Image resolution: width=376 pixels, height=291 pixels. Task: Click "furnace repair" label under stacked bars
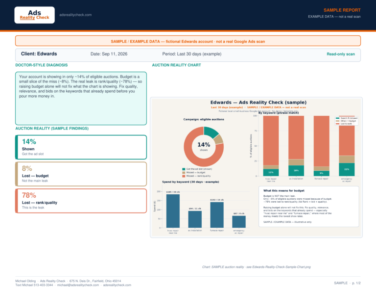tap(321, 179)
